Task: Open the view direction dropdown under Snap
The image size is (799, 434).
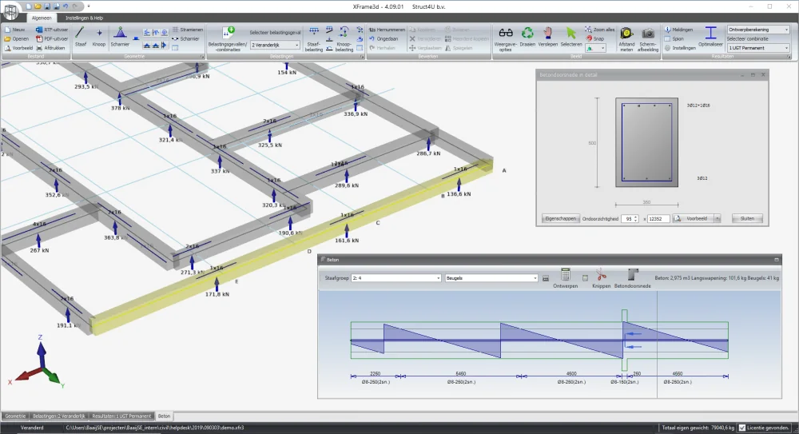Action: pos(595,48)
